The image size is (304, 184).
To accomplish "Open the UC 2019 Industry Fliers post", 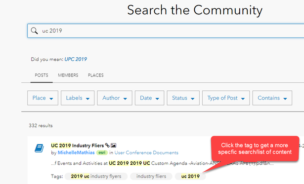I will click(x=78, y=146).
